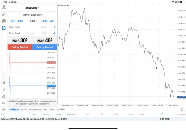Screen dimensions: 186x130
Task: Switch to the ข่าว news tab
Action: (45, 109)
